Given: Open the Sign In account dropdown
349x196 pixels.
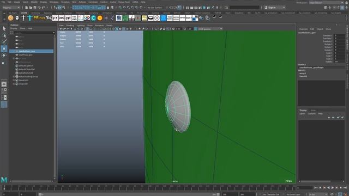Looking at the screenshot, I should point(284,8).
